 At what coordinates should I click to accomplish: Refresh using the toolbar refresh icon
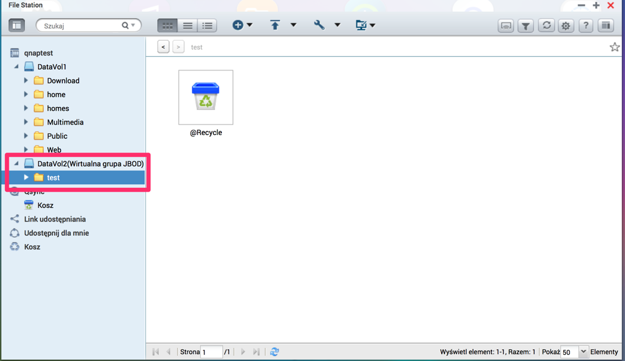tap(546, 26)
